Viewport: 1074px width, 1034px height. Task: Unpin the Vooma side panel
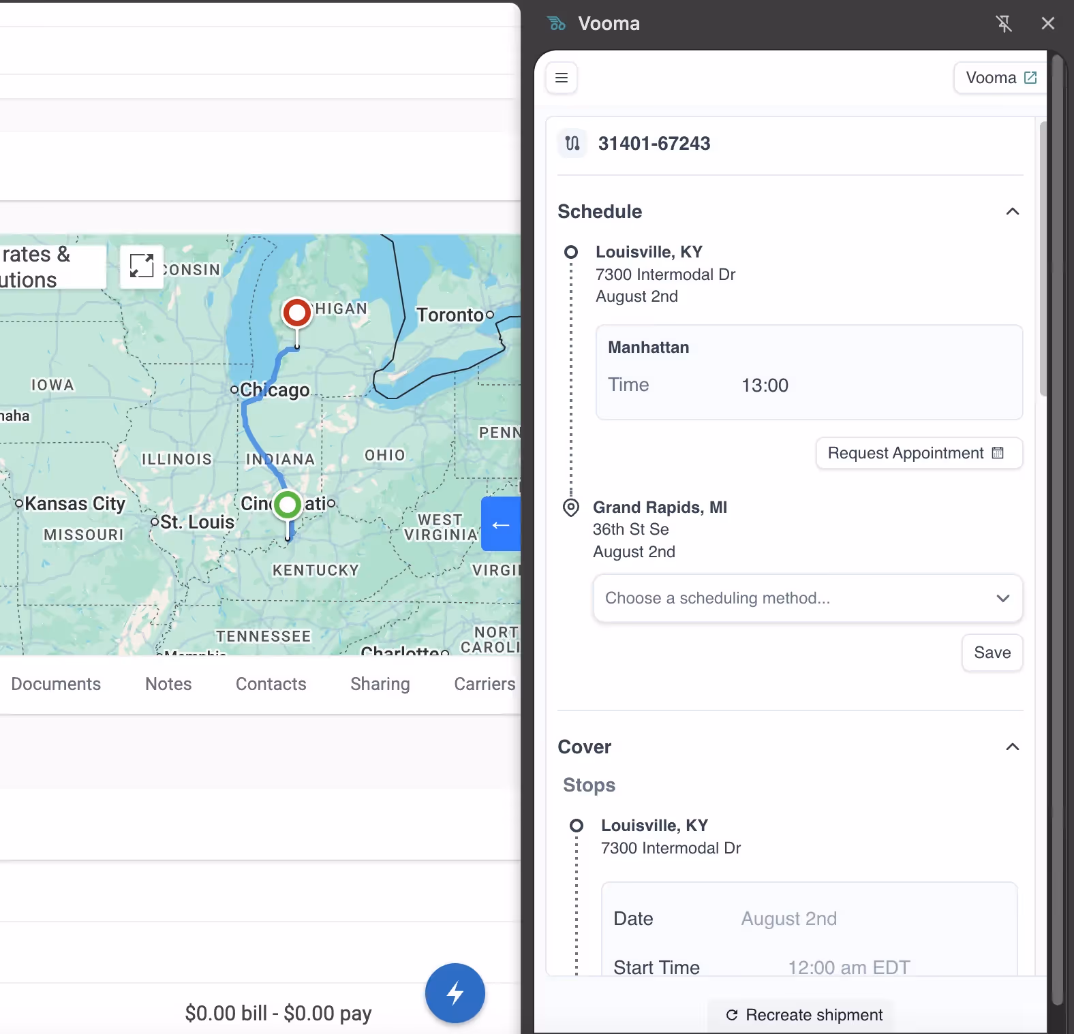(x=1004, y=24)
